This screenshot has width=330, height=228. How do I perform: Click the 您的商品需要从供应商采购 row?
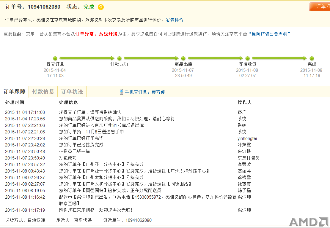[x=117, y=119]
